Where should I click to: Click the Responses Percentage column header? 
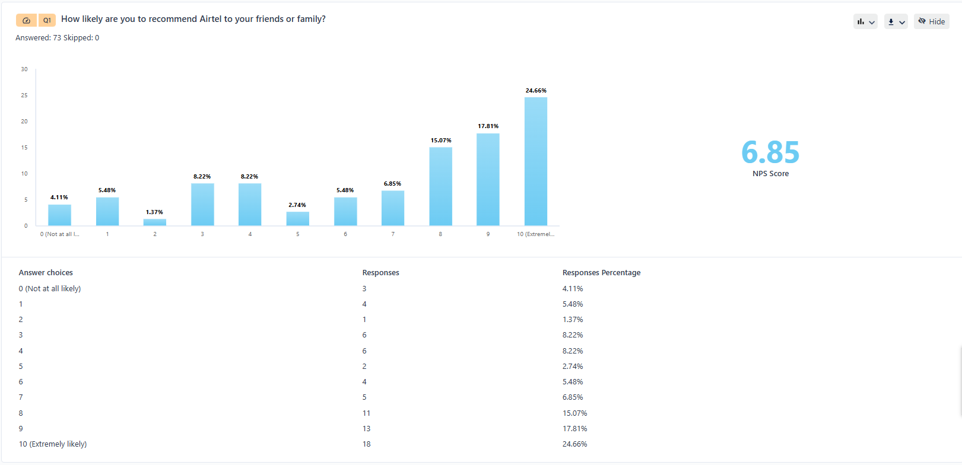click(601, 273)
